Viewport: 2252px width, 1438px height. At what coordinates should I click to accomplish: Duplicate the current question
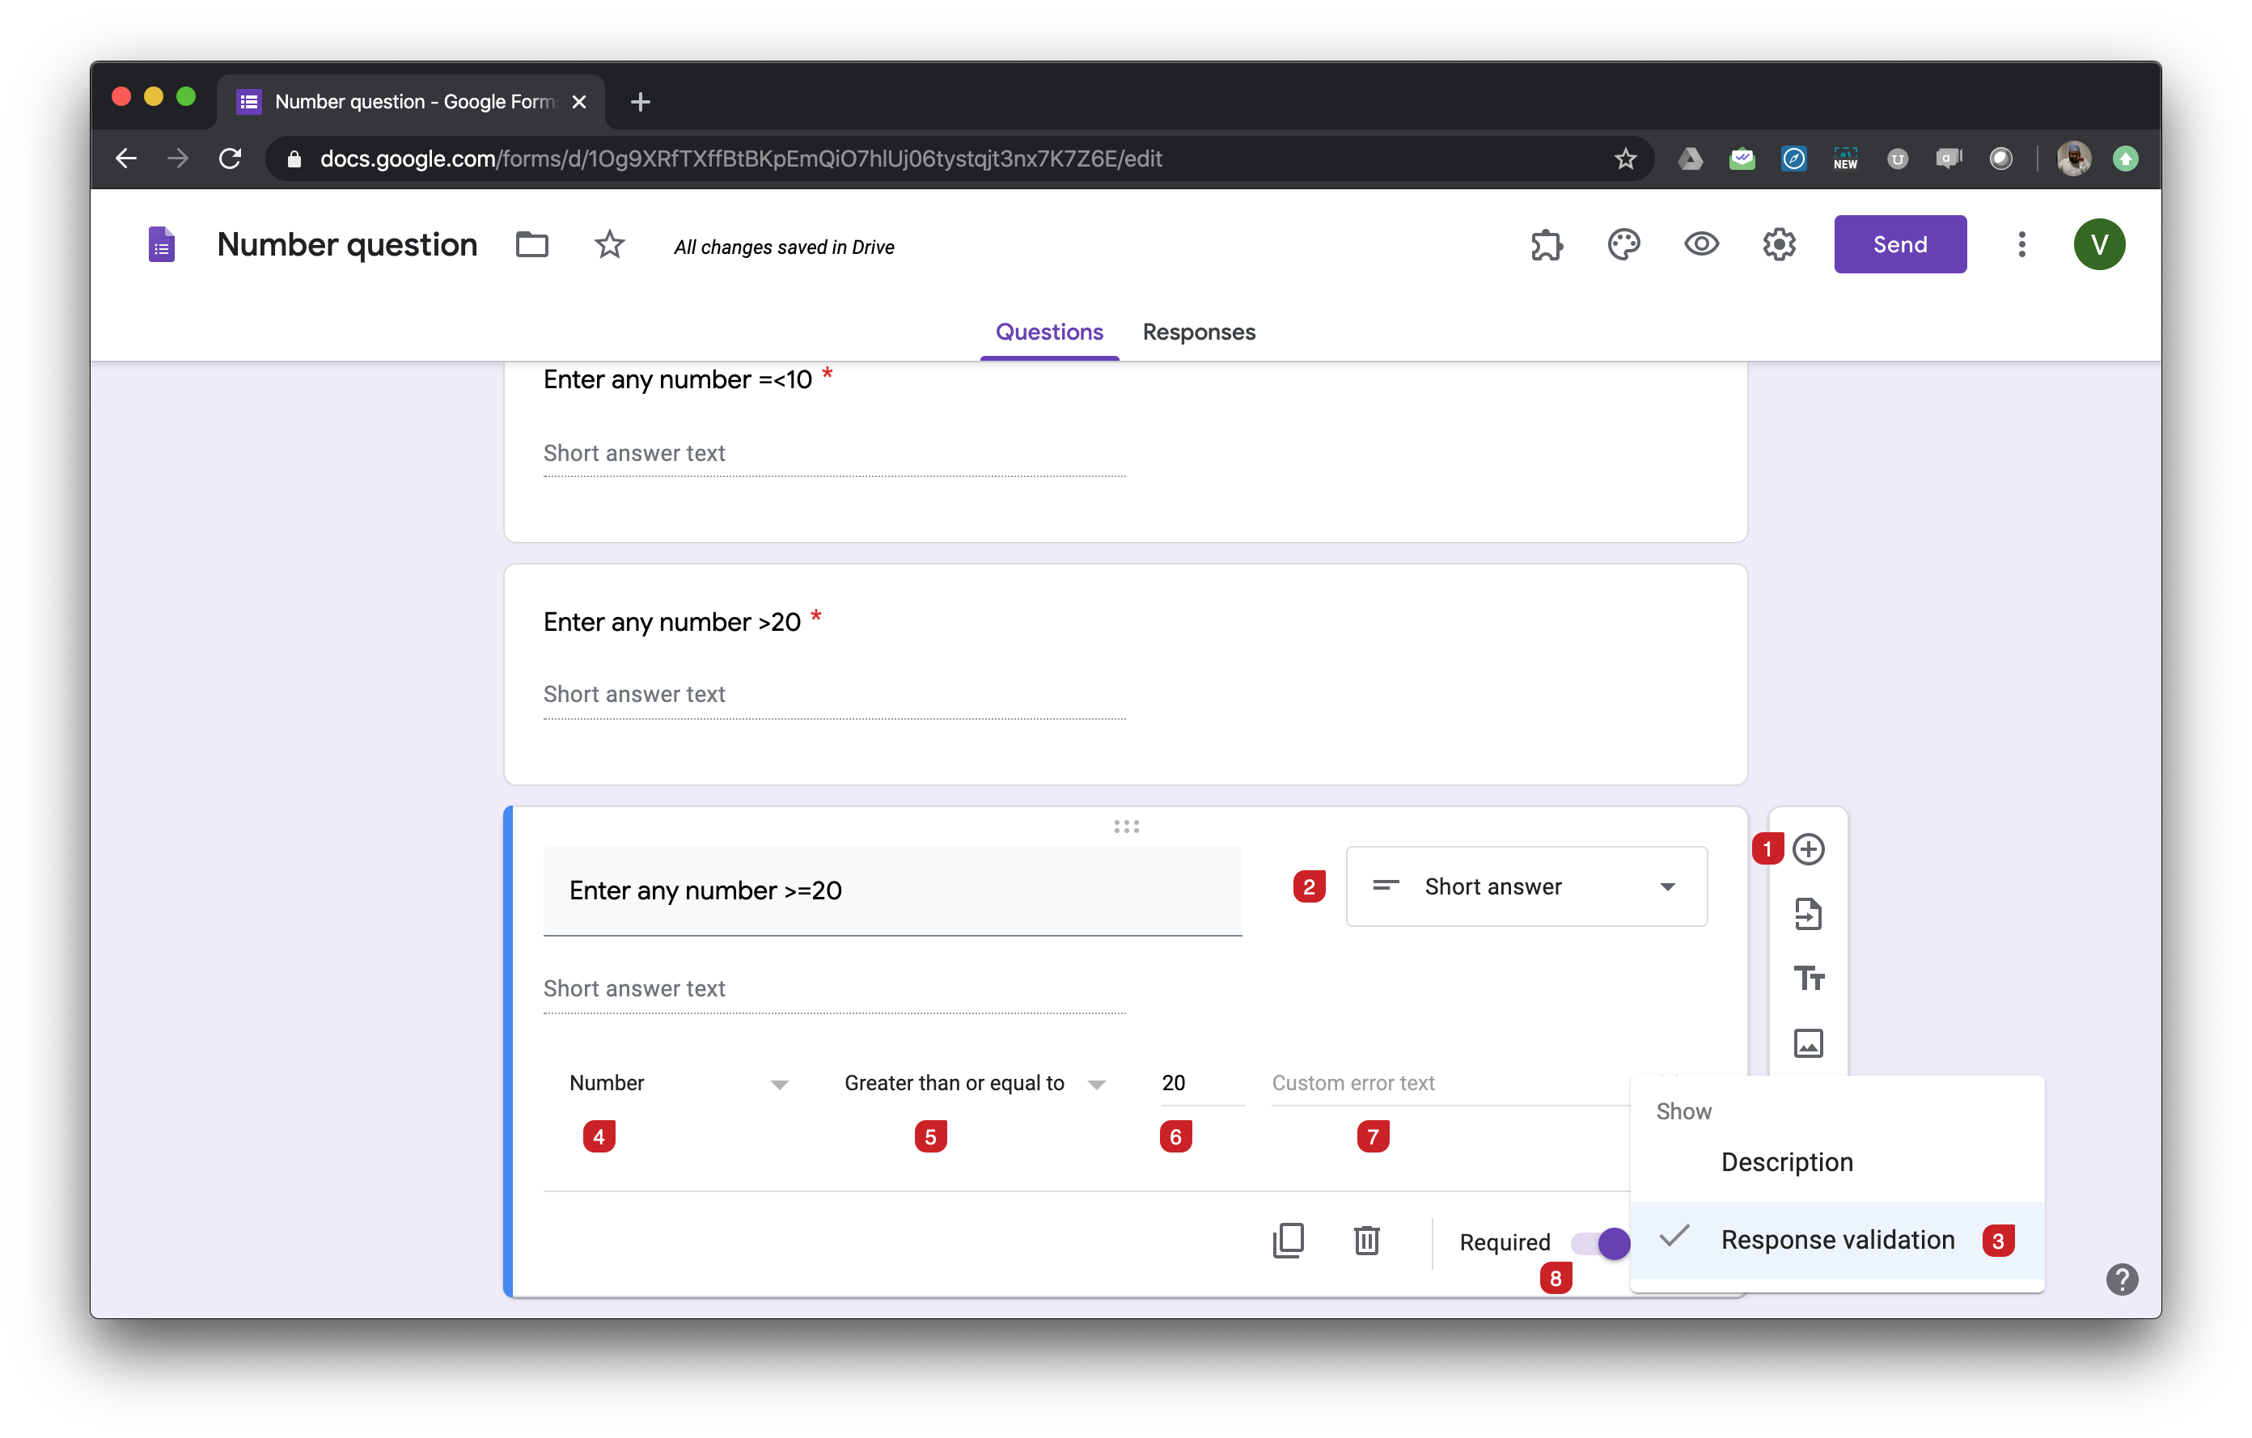1288,1241
